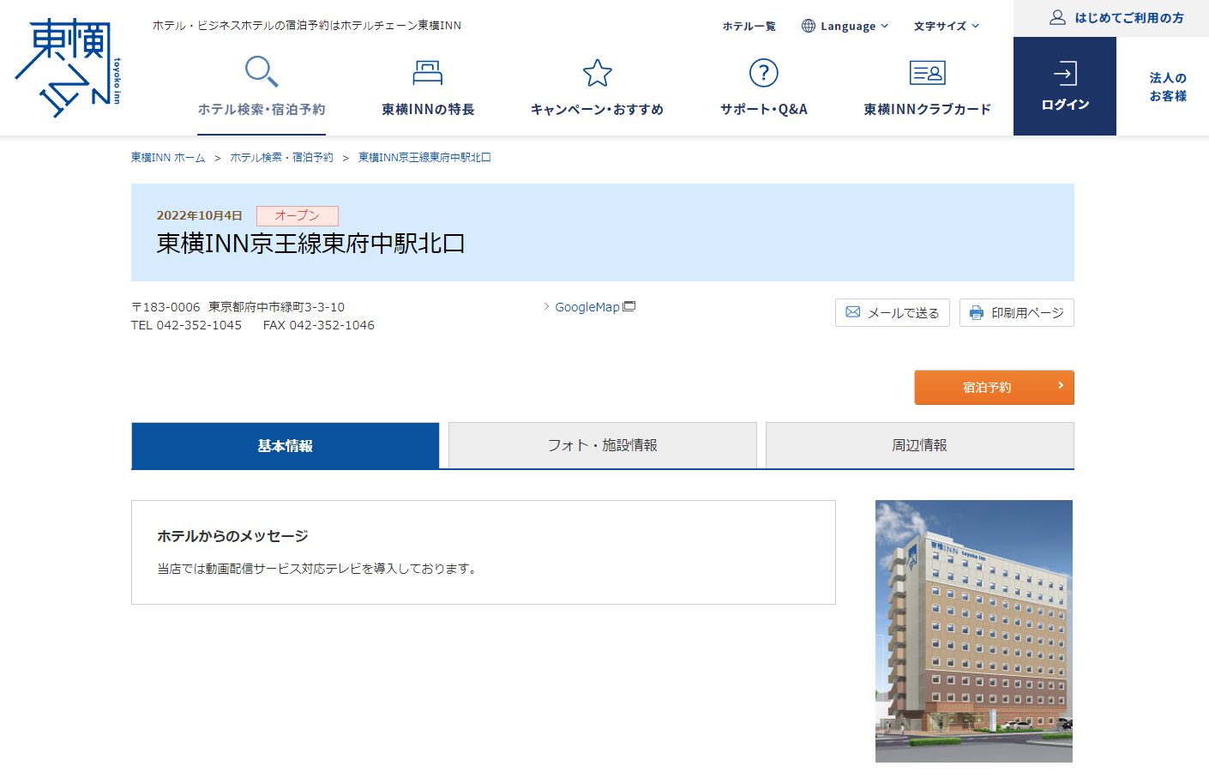Viewport: 1209px width, 778px height.
Task: Click the question mark support icon
Action: tap(763, 73)
